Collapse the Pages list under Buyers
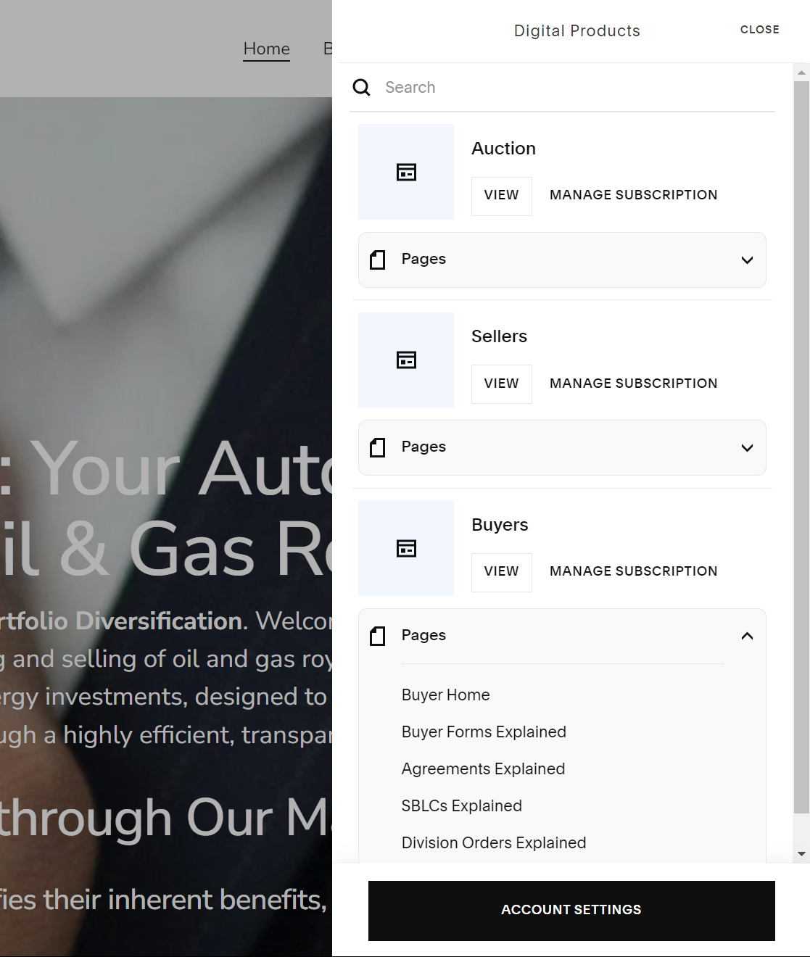 747,635
